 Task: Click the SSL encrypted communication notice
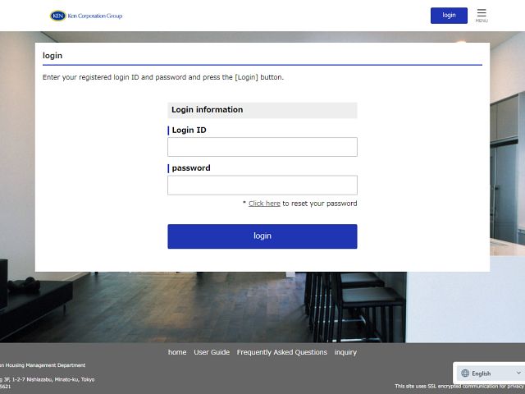(459, 386)
